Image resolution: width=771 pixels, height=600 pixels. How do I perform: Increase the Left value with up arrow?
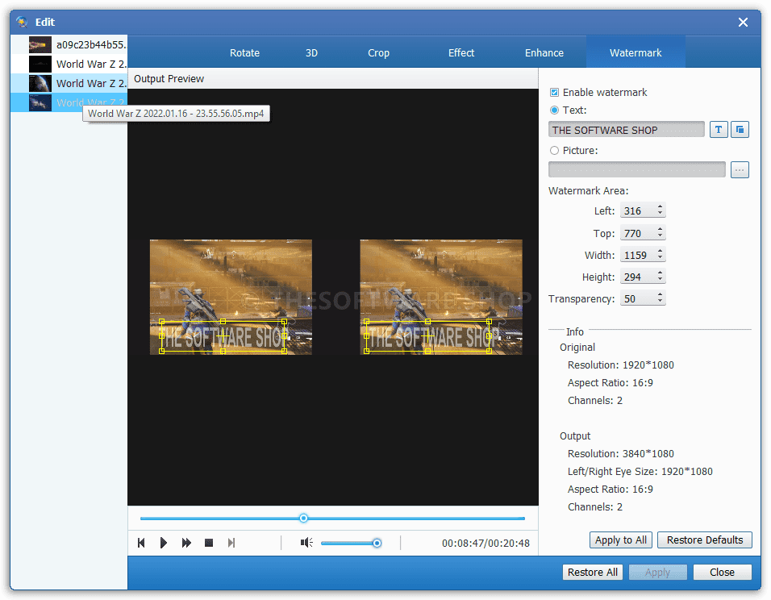pos(660,206)
